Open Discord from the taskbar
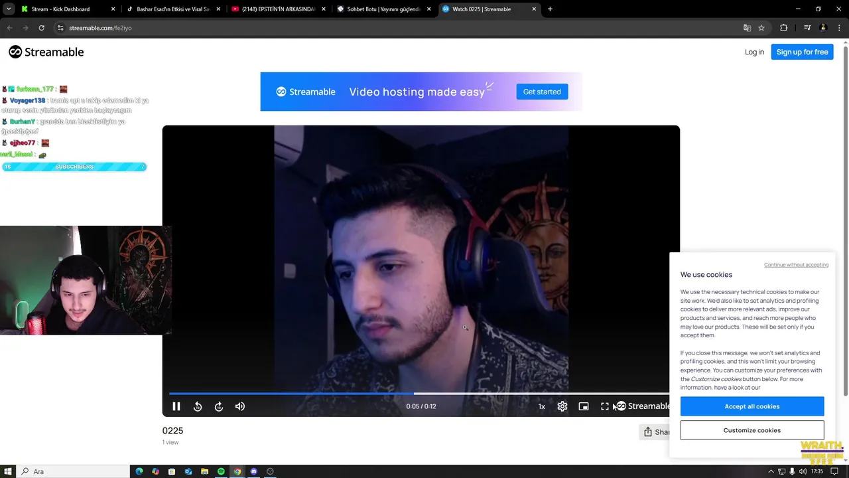Viewport: 849px width, 478px height. click(x=253, y=471)
